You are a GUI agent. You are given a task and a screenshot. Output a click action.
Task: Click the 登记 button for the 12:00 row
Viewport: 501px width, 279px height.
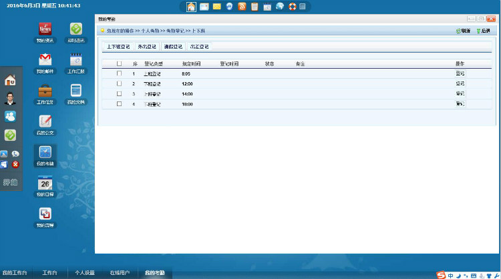pos(460,83)
